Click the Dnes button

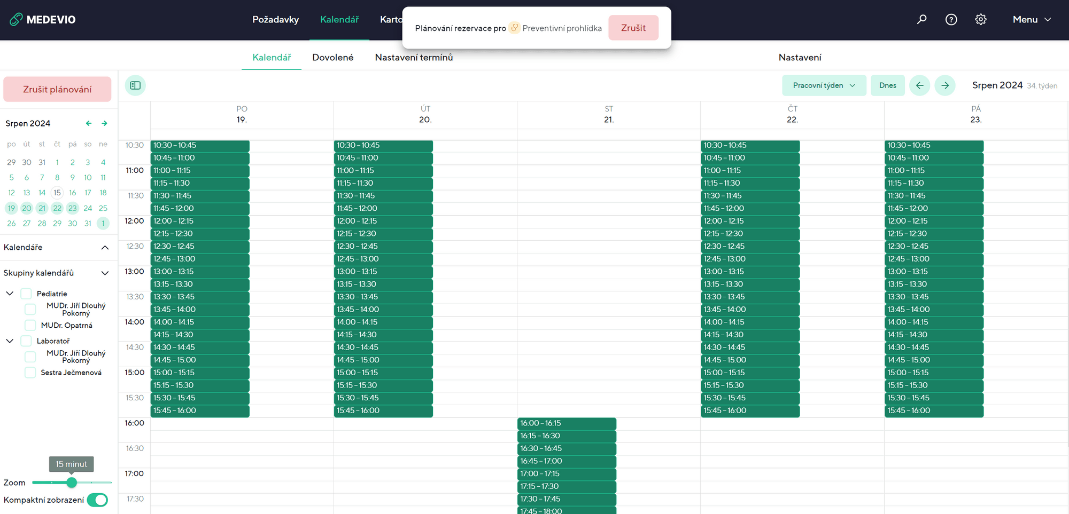point(887,85)
